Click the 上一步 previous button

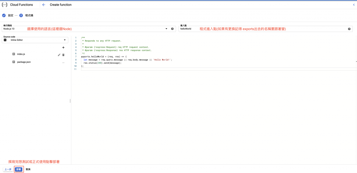coord(8,170)
